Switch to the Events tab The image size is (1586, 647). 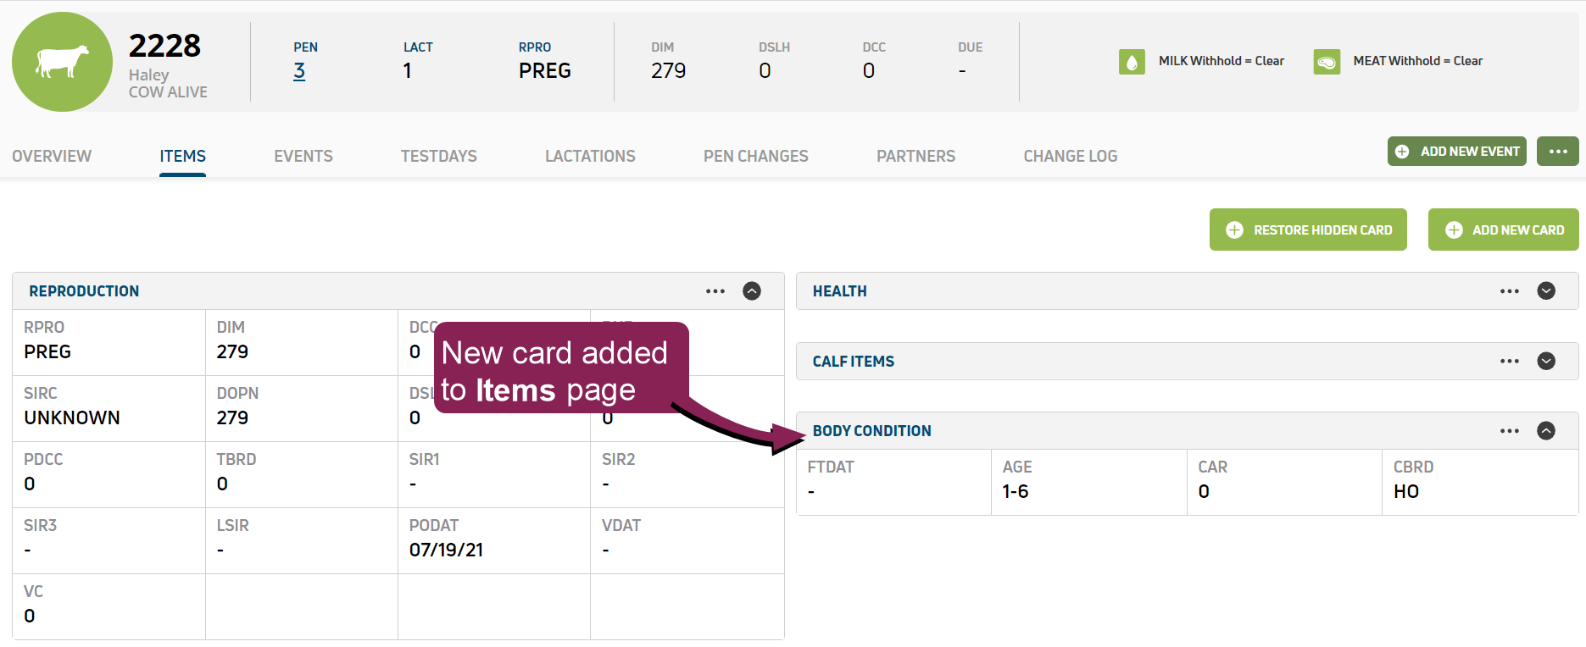point(303,157)
